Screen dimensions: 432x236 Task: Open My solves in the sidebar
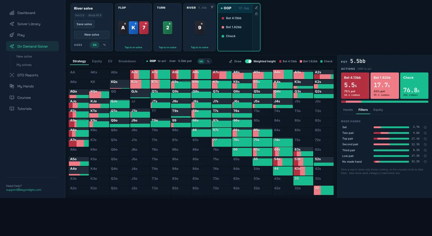(24, 65)
